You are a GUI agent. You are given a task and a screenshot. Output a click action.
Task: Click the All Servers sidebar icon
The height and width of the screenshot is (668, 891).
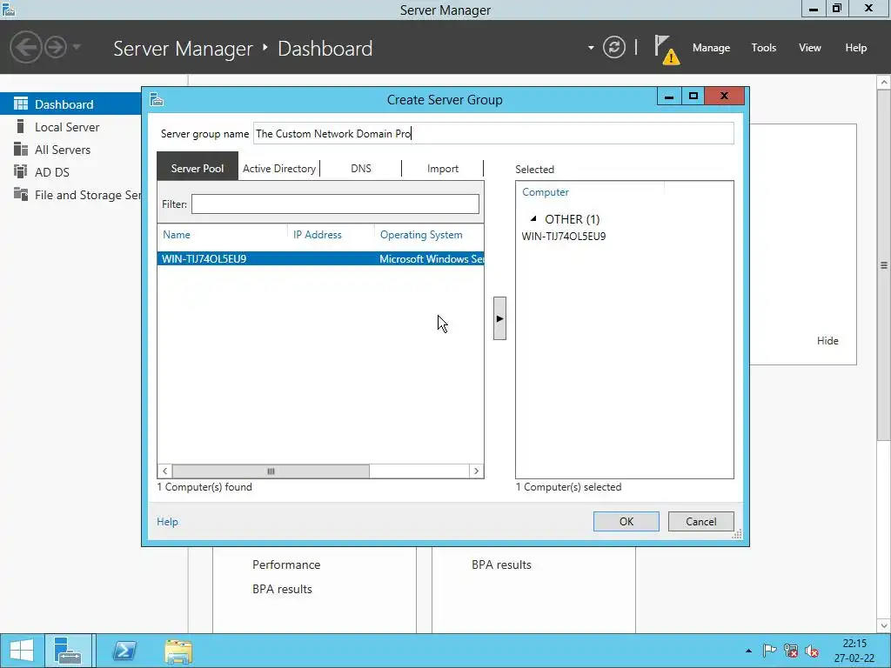[x=21, y=149]
